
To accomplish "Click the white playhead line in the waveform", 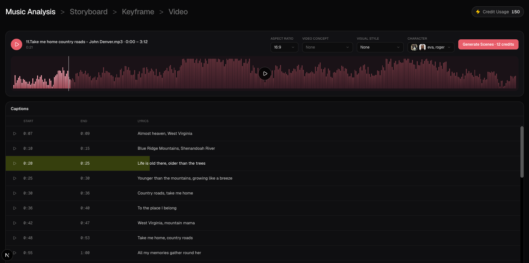I will coord(69,74).
